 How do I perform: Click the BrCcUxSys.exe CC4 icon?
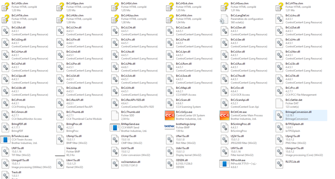point(170,115)
